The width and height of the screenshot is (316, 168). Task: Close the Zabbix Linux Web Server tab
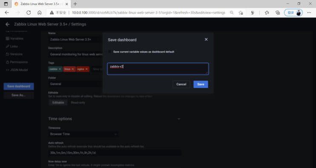[67, 4]
